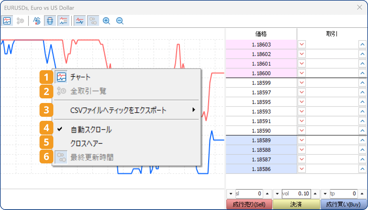Select the tick price chart toolbar icon
The height and width of the screenshot is (210, 368).
(80, 20)
